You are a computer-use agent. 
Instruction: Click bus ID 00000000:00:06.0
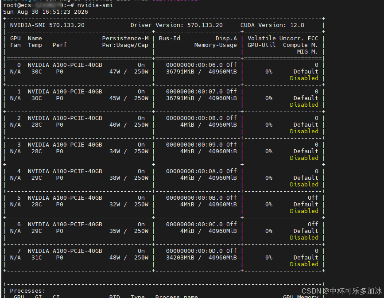194,65
